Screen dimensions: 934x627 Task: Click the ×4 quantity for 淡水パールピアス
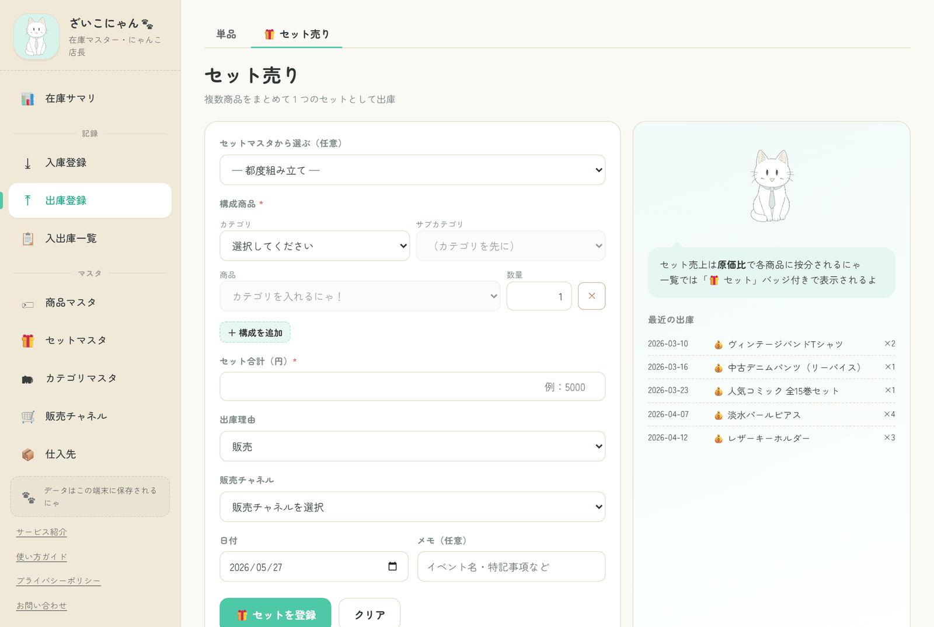[889, 414]
